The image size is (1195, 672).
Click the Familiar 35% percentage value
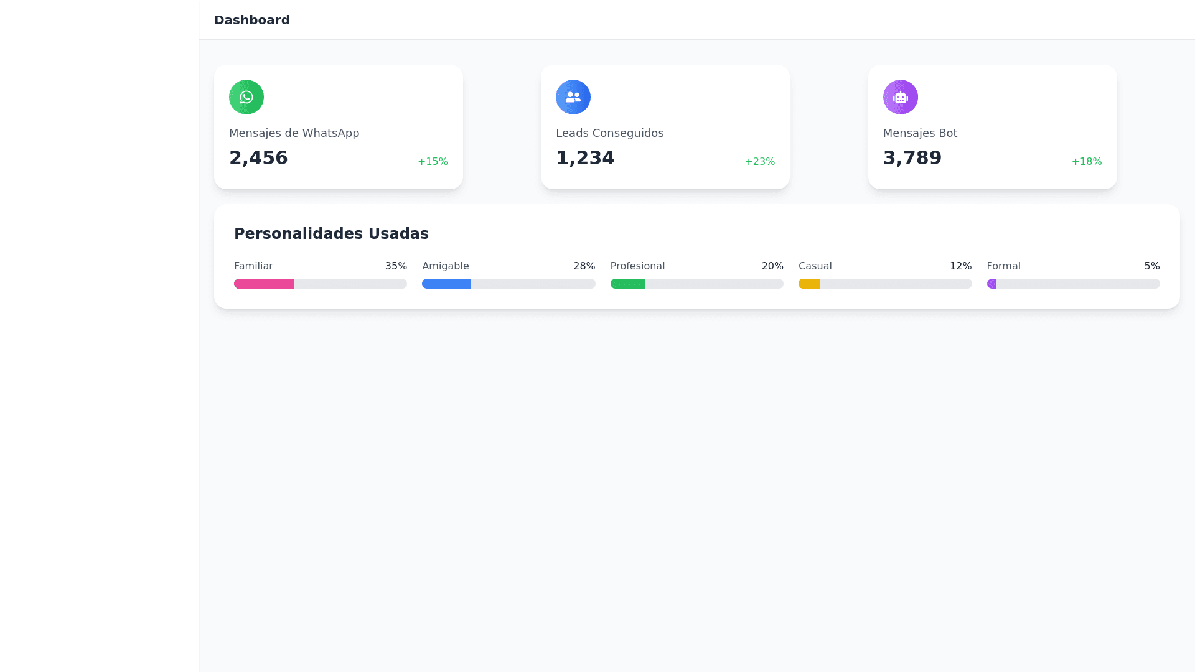(x=396, y=266)
